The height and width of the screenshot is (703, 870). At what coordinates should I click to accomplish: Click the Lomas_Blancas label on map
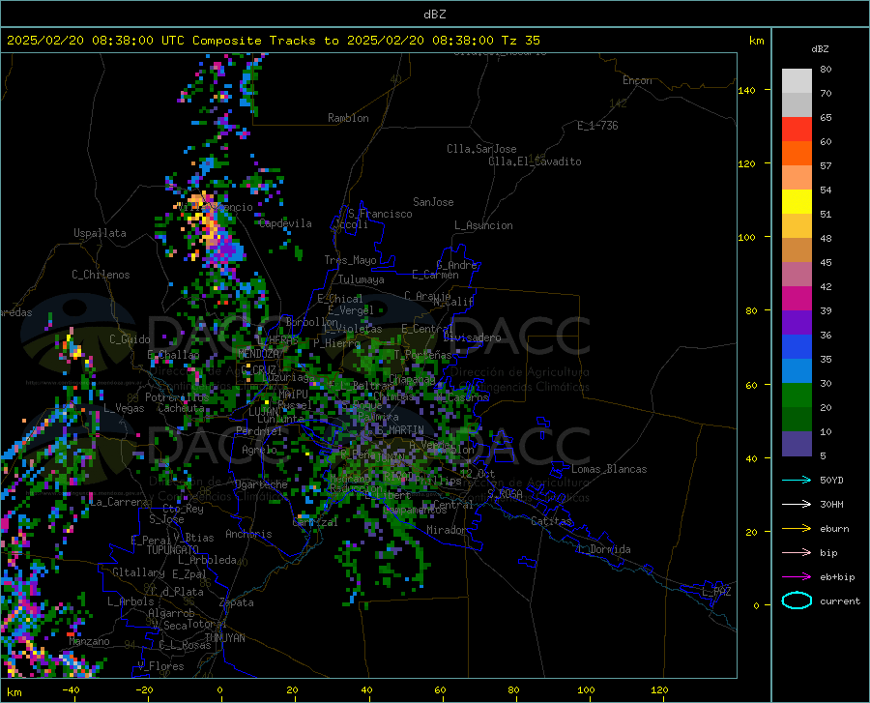click(609, 469)
